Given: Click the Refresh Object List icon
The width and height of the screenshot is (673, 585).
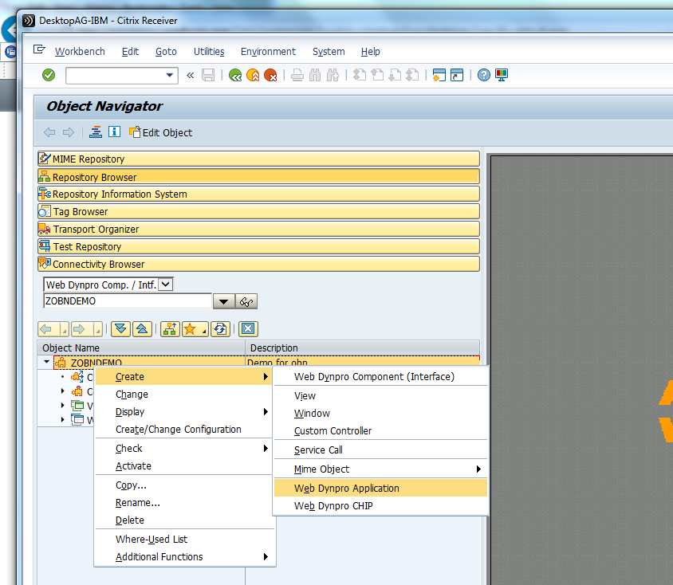Looking at the screenshot, I should pyautogui.click(x=220, y=329).
